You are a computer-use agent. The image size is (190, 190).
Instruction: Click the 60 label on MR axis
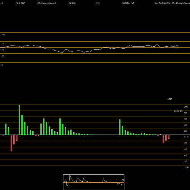[185, 119]
